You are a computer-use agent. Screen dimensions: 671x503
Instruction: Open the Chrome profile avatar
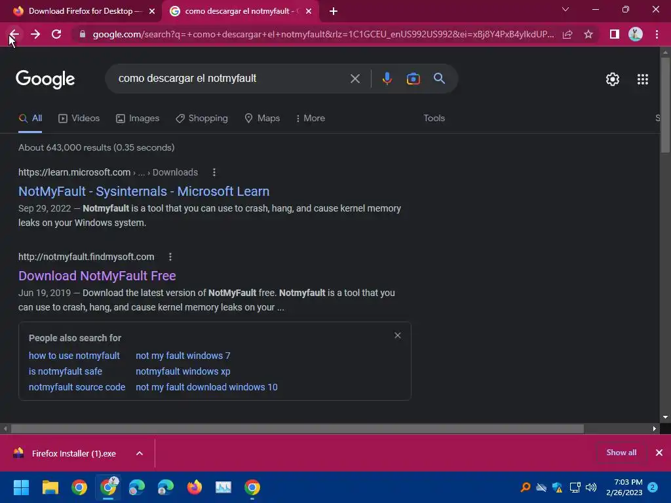[x=636, y=34]
